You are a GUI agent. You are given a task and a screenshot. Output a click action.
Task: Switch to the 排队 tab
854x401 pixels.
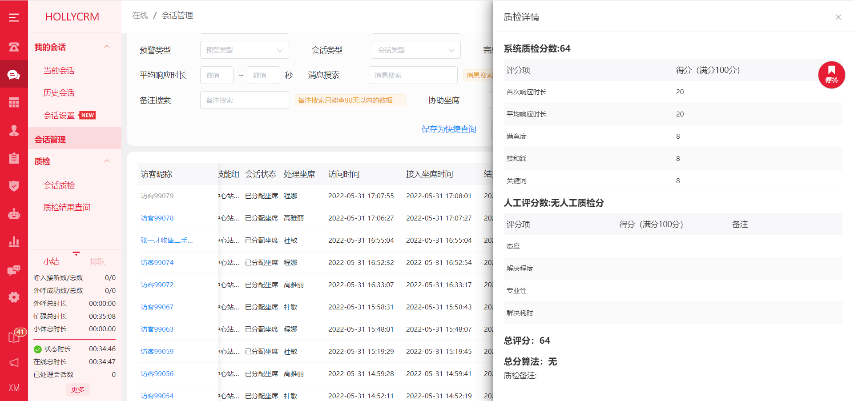98,261
